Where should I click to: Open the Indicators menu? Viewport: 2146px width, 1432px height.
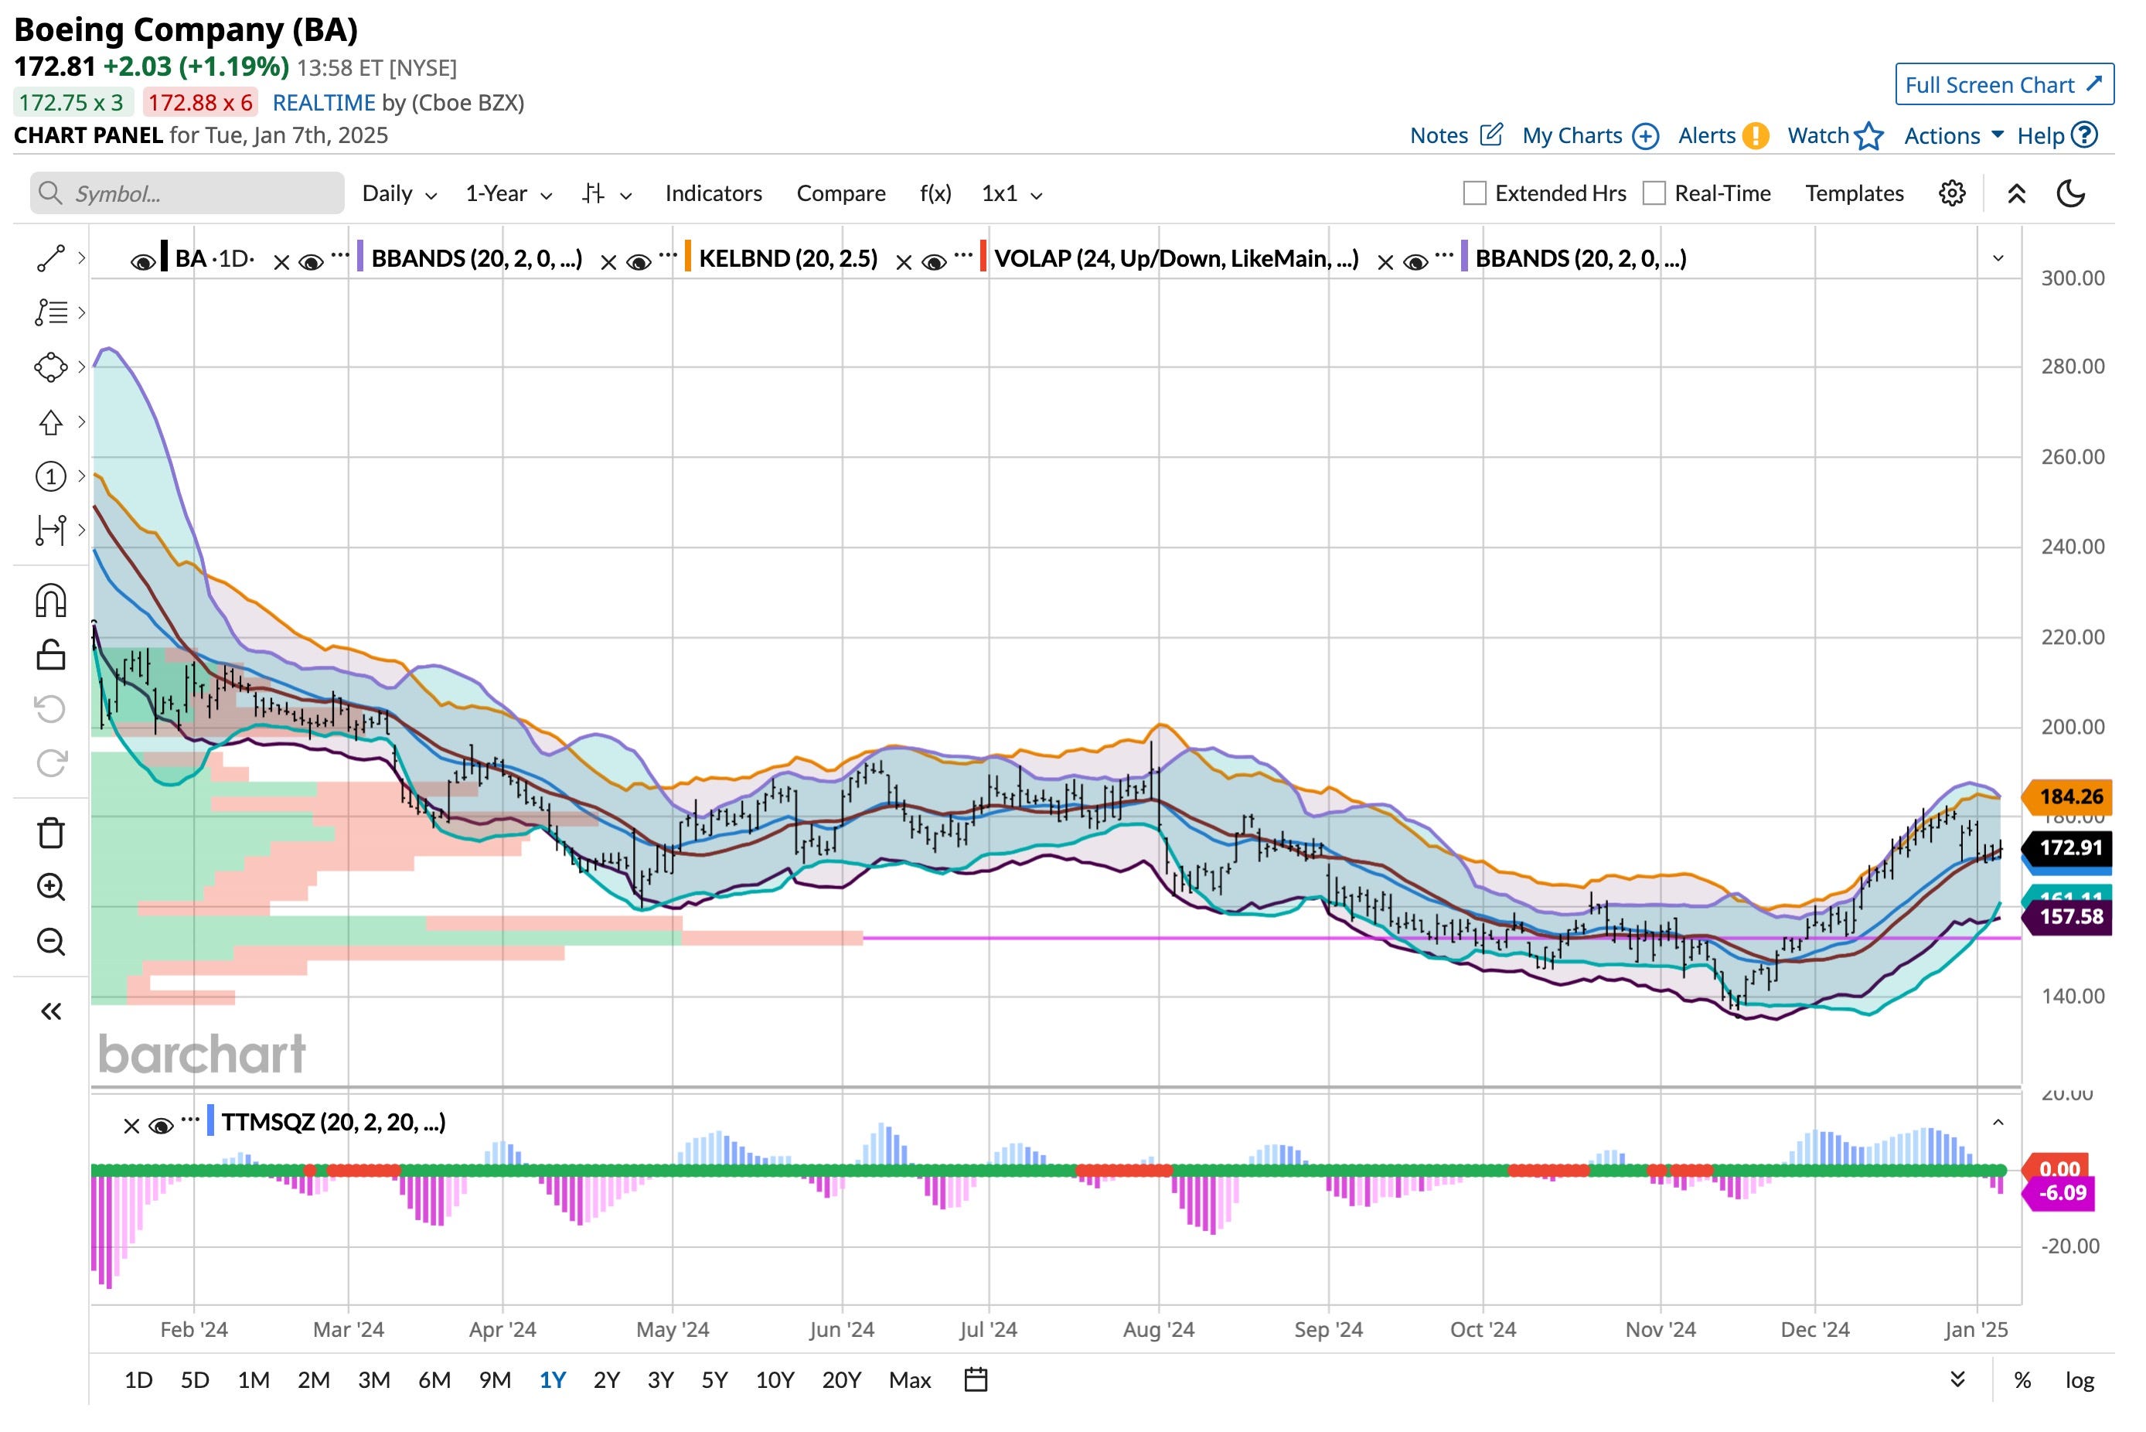click(713, 193)
